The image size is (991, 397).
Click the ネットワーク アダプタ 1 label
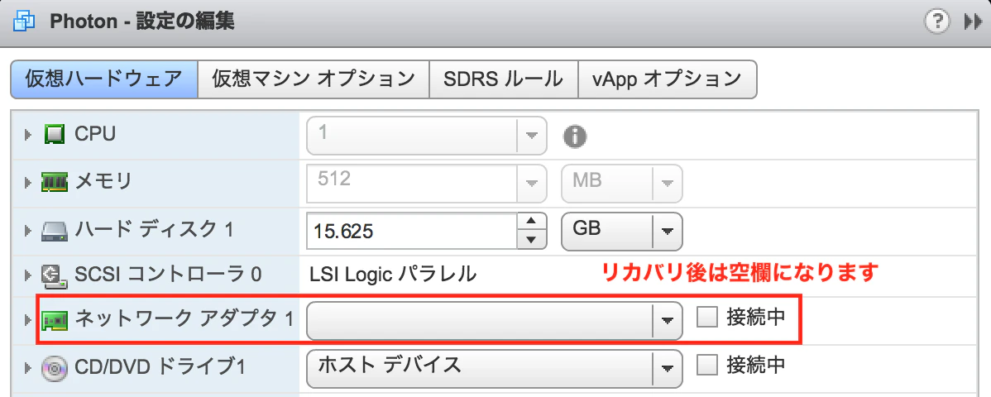(184, 318)
